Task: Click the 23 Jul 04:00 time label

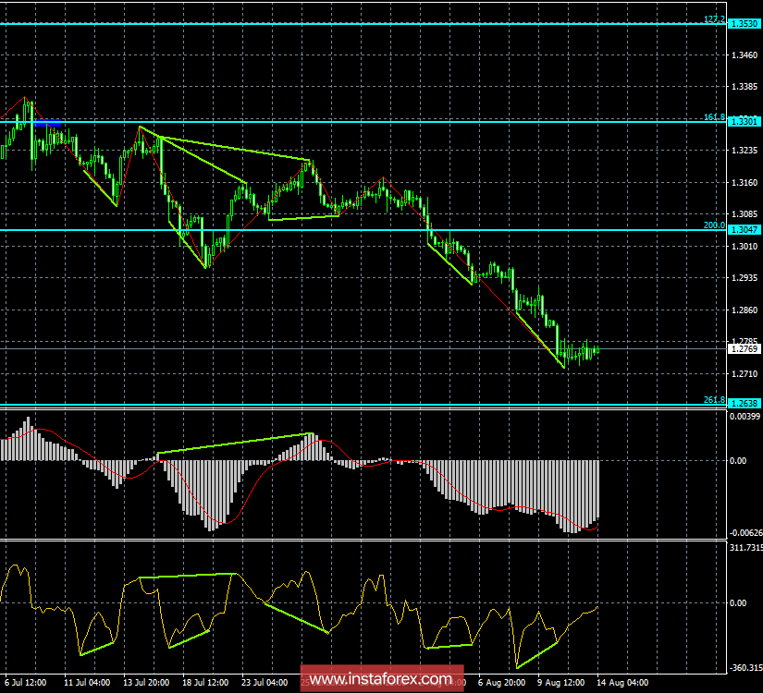Action: [264, 683]
